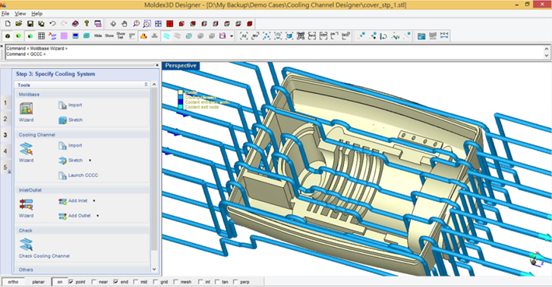Click the four-viewport red layout icon

(169, 23)
